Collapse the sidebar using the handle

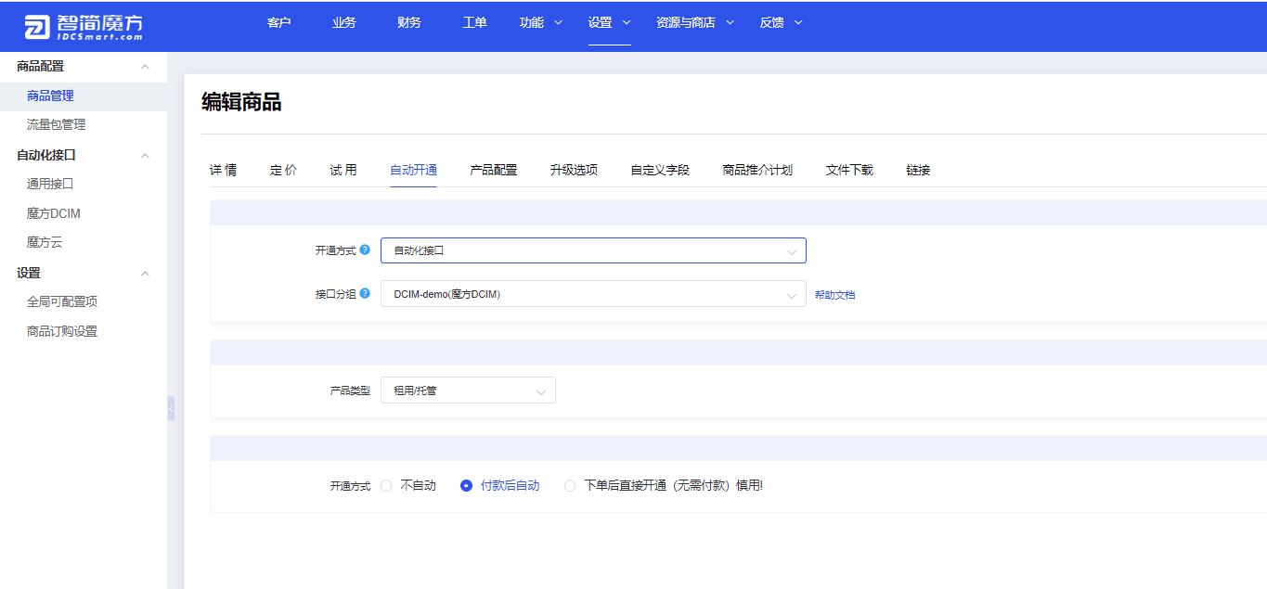click(171, 408)
